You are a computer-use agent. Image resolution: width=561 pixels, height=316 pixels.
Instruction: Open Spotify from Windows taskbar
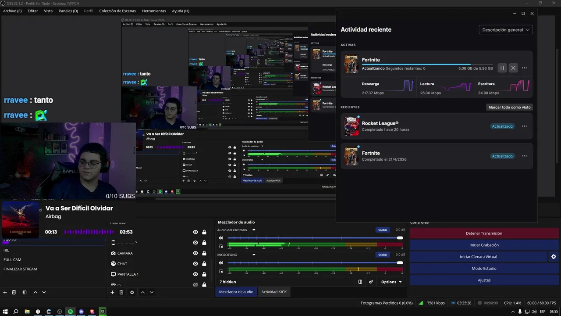70,312
